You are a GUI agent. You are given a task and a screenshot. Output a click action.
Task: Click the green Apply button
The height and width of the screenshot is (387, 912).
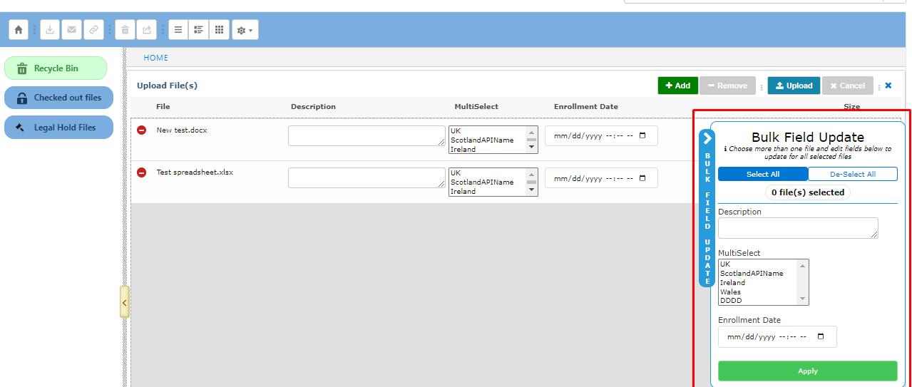(x=807, y=371)
